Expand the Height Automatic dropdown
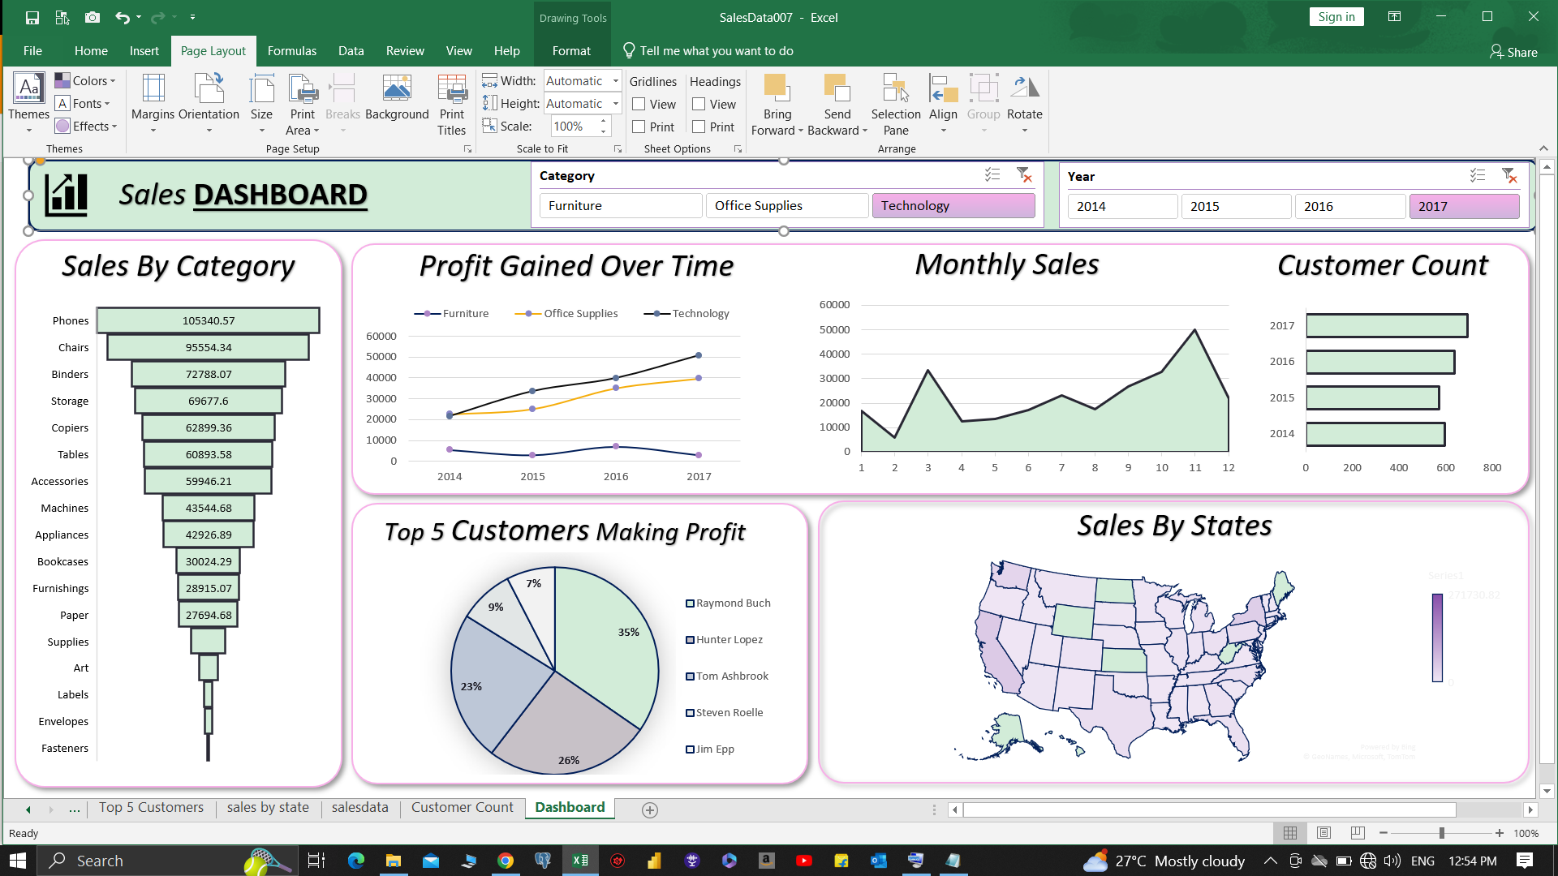 (615, 104)
